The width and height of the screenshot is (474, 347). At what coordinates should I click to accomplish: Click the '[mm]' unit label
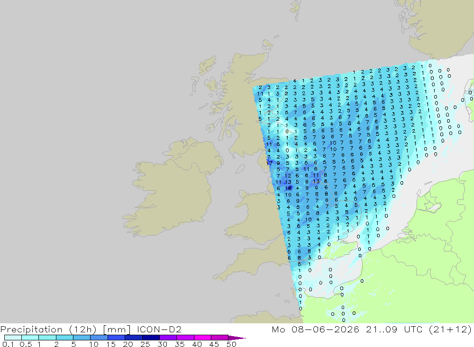coord(117,329)
